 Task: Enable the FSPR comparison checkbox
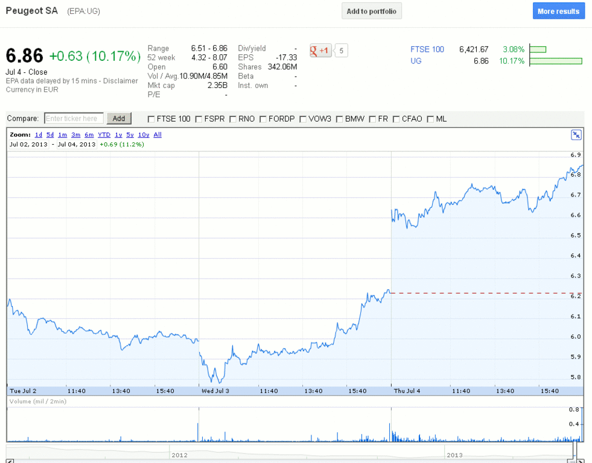[199, 119]
